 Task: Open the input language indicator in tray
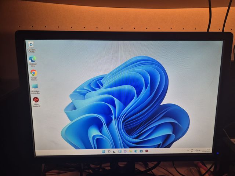coord(192,151)
